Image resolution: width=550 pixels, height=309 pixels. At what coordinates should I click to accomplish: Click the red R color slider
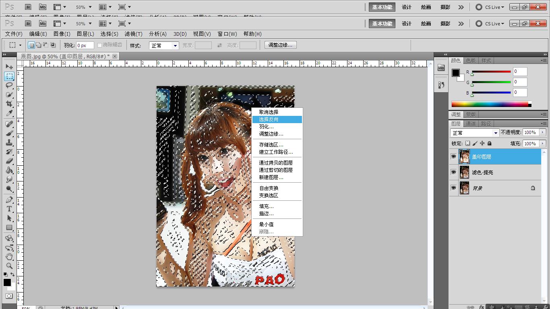point(491,72)
